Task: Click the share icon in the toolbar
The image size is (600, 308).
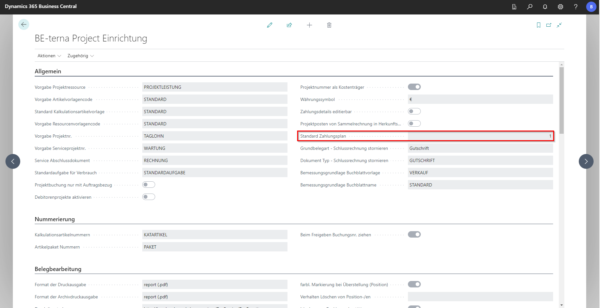Action: [289, 25]
